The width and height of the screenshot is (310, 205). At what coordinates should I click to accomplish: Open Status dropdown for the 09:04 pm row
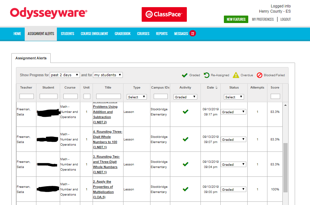coord(233,164)
